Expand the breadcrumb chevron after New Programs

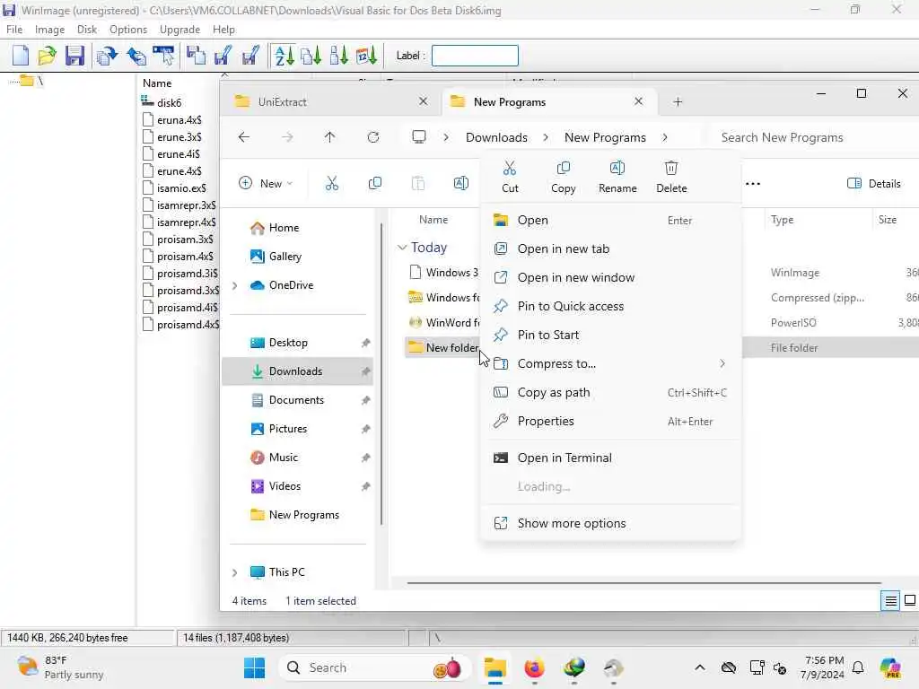(x=665, y=137)
